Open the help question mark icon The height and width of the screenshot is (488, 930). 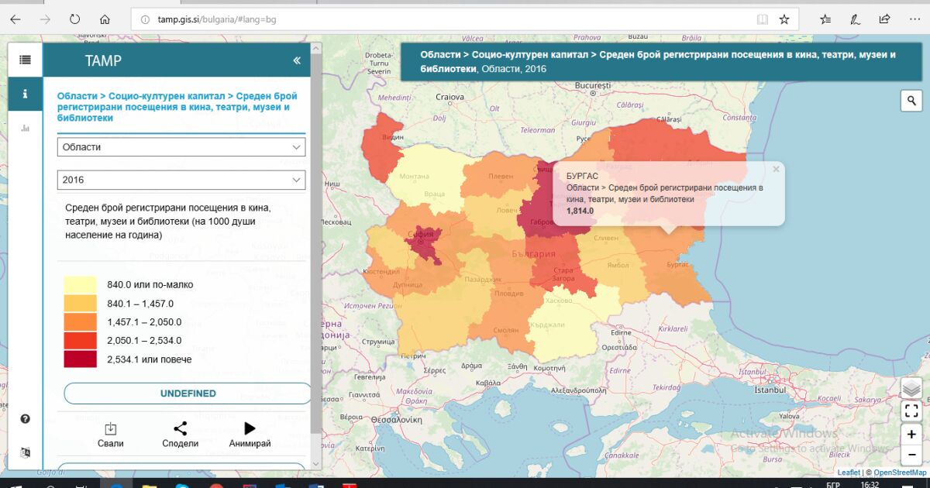[x=26, y=419]
